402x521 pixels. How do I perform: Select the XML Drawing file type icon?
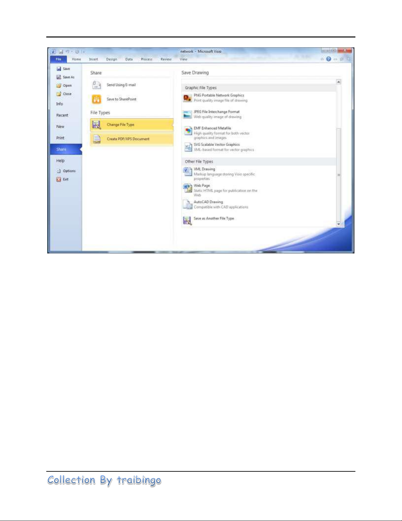tap(187, 172)
